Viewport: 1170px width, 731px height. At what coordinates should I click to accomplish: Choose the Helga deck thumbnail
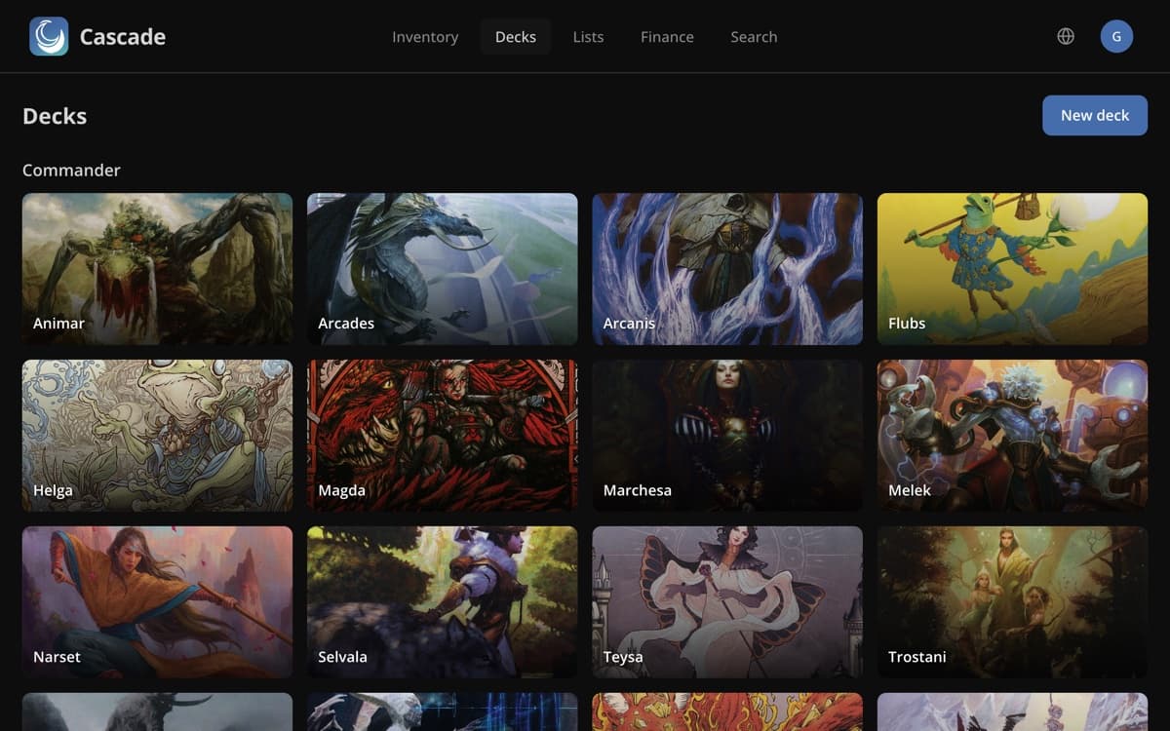point(157,436)
